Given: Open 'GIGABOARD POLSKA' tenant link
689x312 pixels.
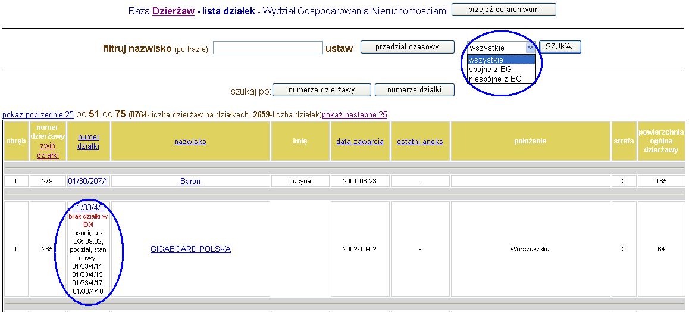Looking at the screenshot, I should tap(190, 249).
